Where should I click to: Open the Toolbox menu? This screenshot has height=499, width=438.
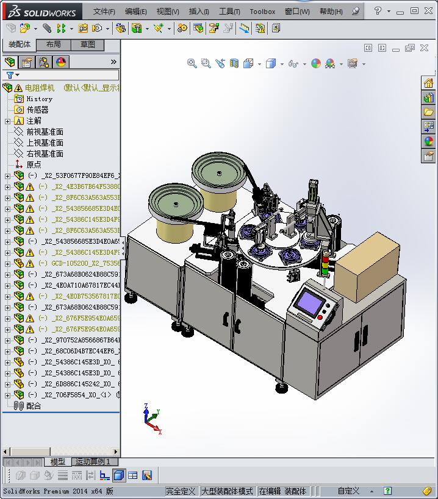click(262, 12)
